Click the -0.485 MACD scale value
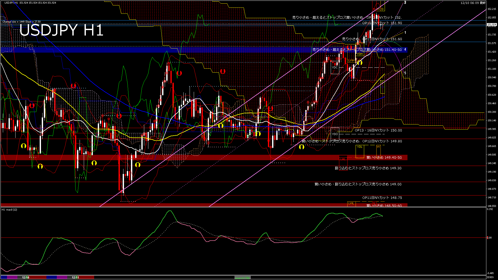This screenshot has width=498, height=280. (490, 273)
